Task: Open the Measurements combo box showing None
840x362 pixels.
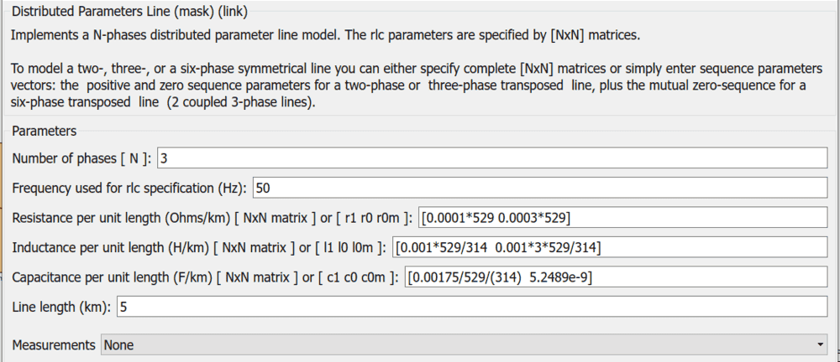Action: click(462, 344)
